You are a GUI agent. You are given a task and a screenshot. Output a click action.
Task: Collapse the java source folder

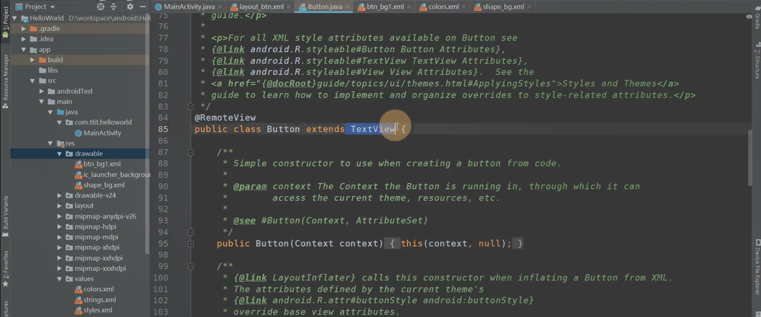[x=51, y=112]
